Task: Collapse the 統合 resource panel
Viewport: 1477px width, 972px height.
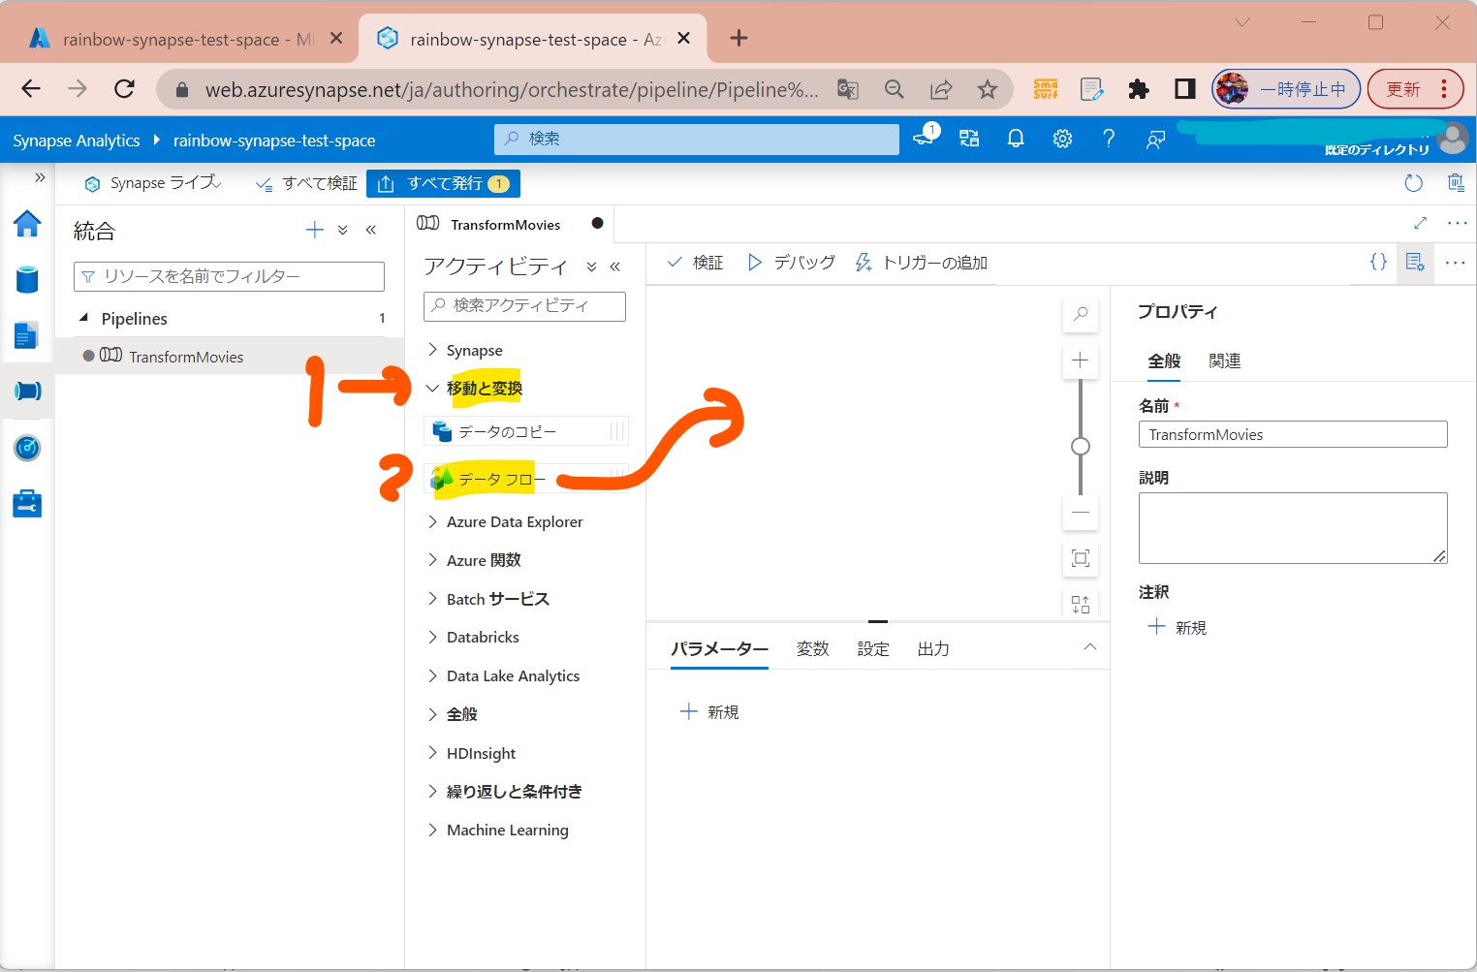Action: (370, 230)
